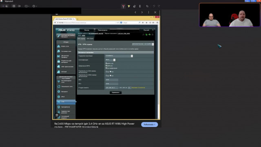
Task: Open the local network (LAN) sidebar item
Action: coord(66,87)
